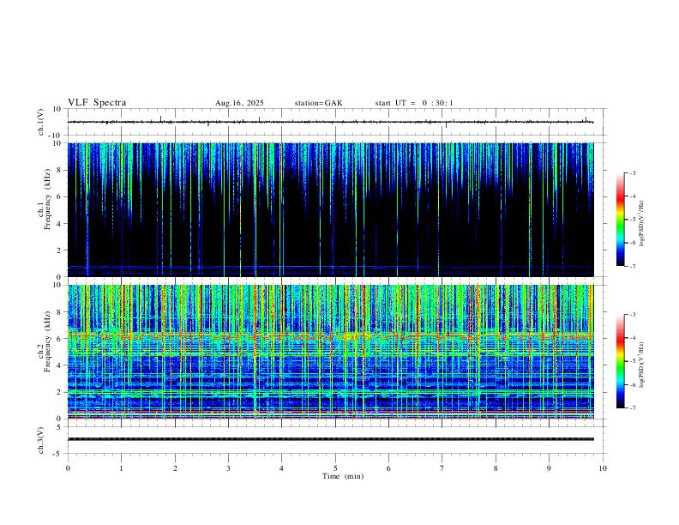The width and height of the screenshot is (679, 525).
Task: Click the ch.2 colorbar 'log(PSD)(V²/Hz)' label
Action: coord(642,365)
